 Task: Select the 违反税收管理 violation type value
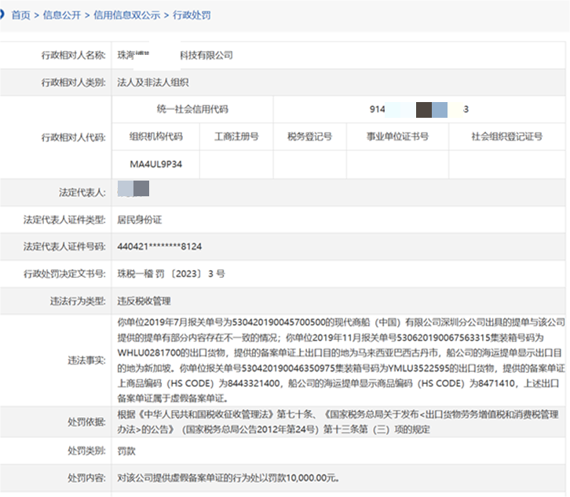[143, 301]
